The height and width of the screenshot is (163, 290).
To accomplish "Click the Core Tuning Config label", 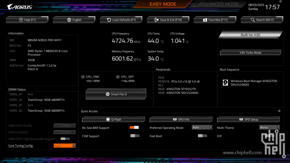I will (20, 146).
